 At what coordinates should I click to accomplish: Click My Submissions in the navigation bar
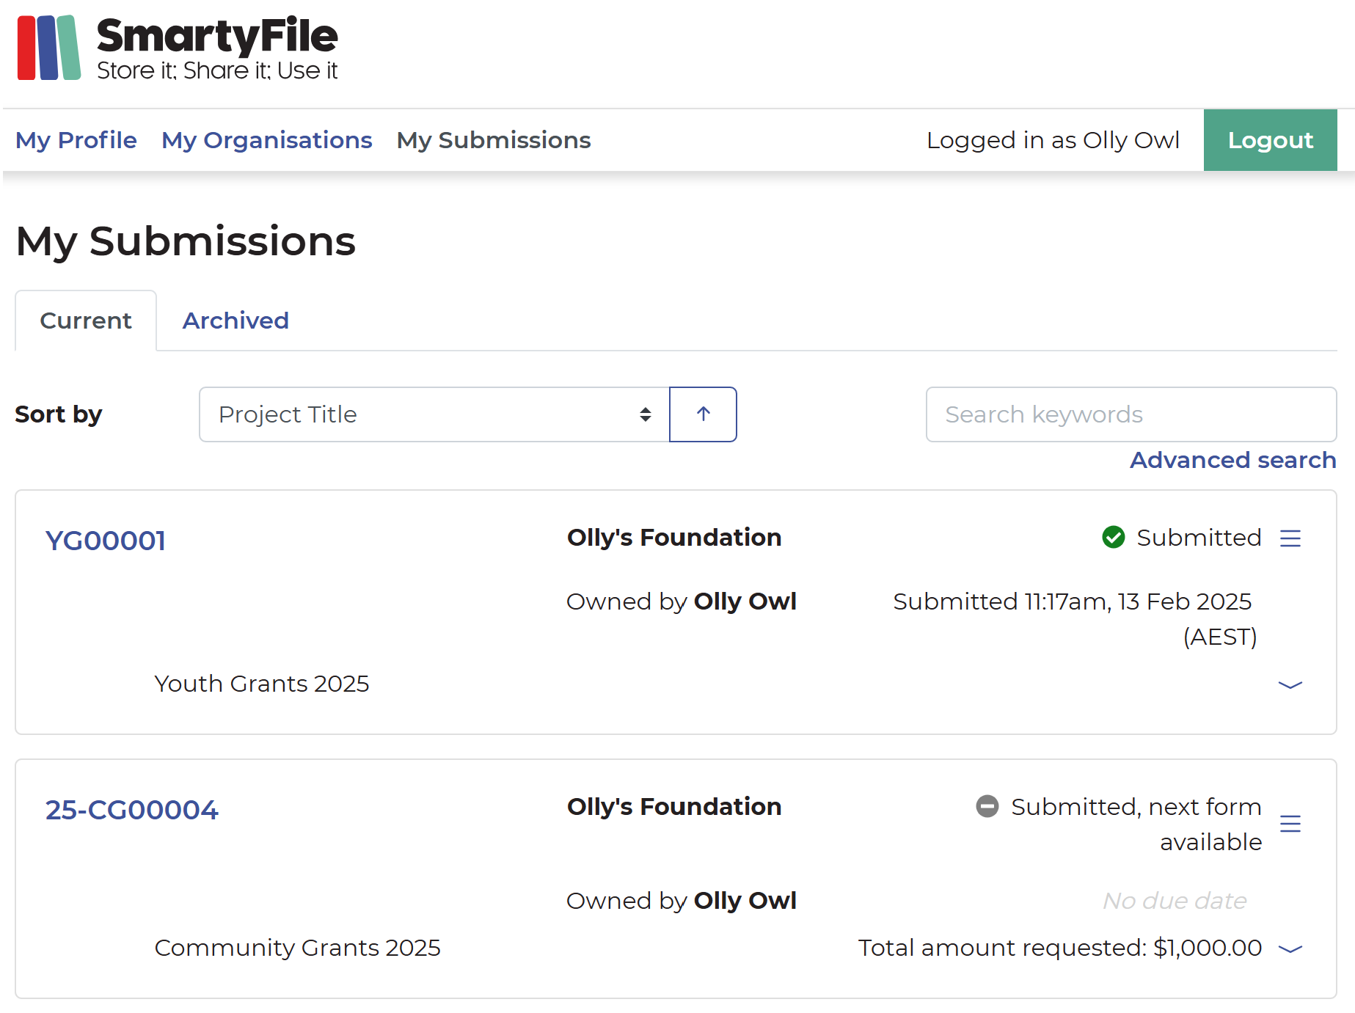pos(493,140)
